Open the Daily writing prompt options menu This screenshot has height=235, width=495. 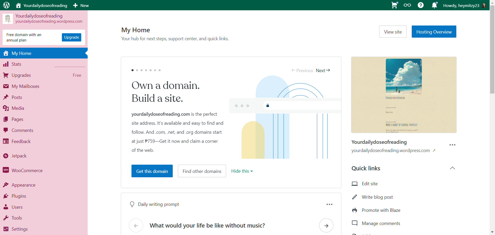(x=329, y=204)
